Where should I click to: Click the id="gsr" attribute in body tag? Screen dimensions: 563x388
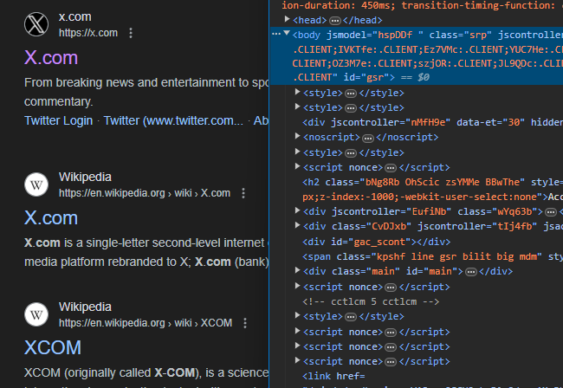[x=366, y=78]
